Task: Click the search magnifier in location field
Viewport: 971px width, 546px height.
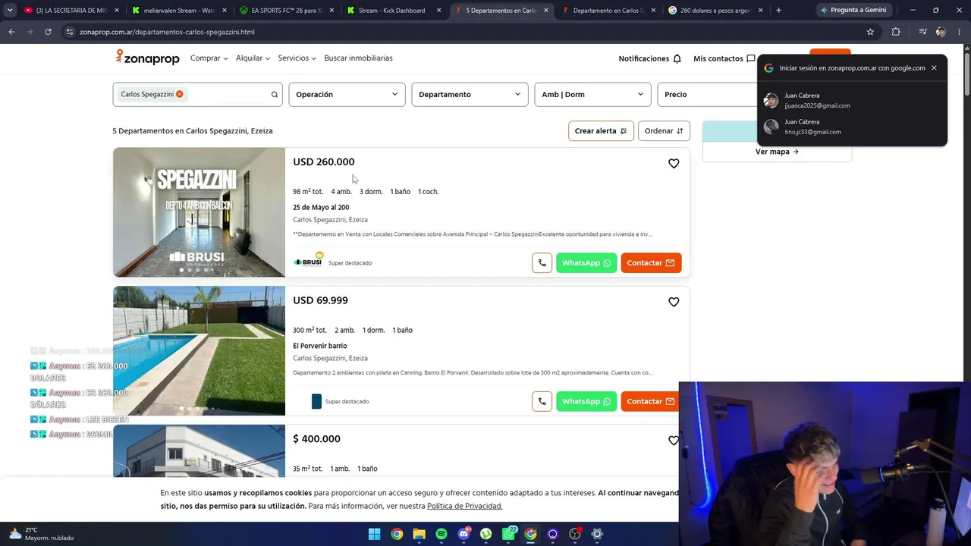Action: 275,95
